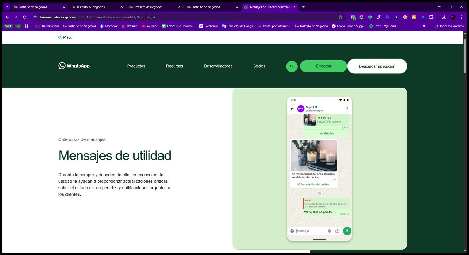Expand the Recursos navigation menu
Image resolution: width=469 pixels, height=255 pixels.
[174, 66]
